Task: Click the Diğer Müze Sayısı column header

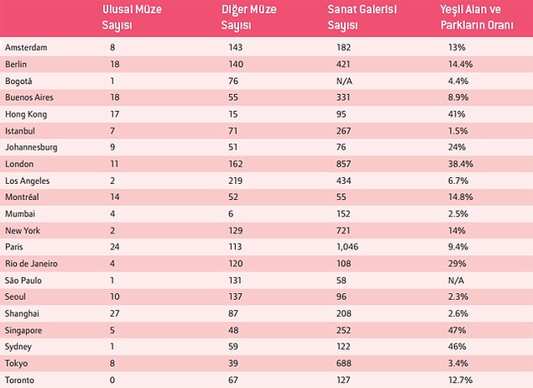Action: (248, 17)
